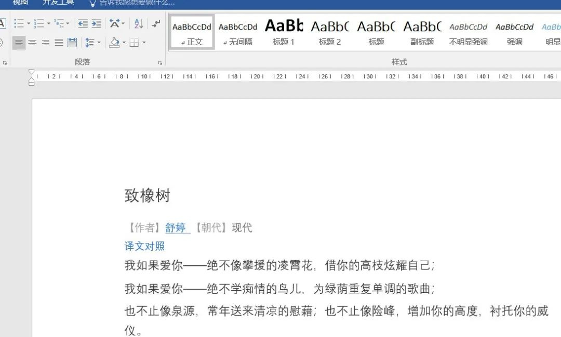The height and width of the screenshot is (337, 561).
Task: Toggle justify alignment
Action: click(x=59, y=43)
